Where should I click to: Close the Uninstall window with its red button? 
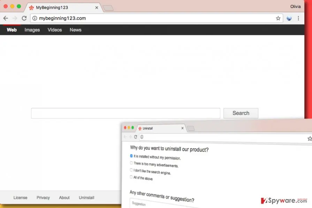click(125, 128)
